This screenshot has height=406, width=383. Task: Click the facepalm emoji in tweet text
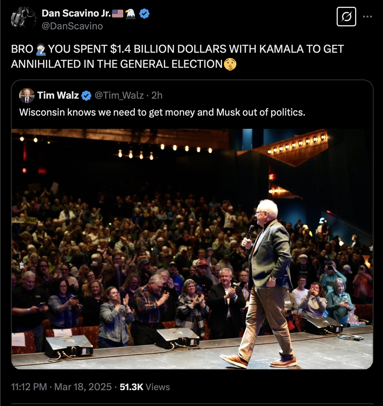[x=41, y=49]
